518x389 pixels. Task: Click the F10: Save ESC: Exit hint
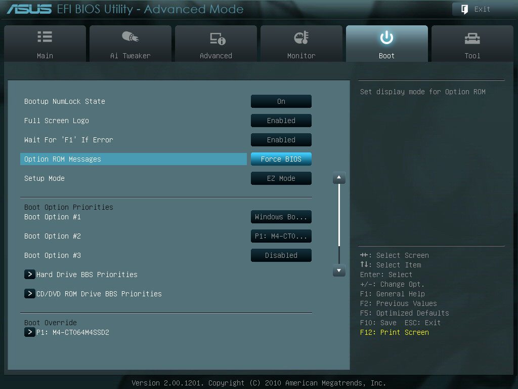[400, 323]
